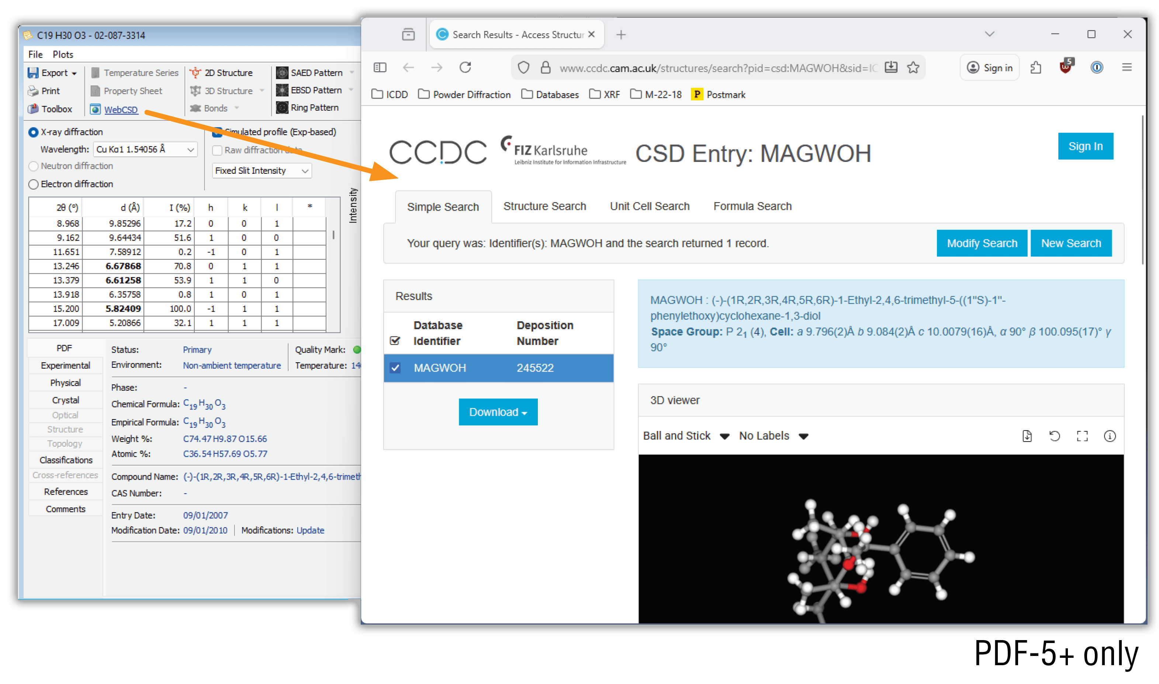
Task: Click browser reload page icon
Action: tap(465, 68)
